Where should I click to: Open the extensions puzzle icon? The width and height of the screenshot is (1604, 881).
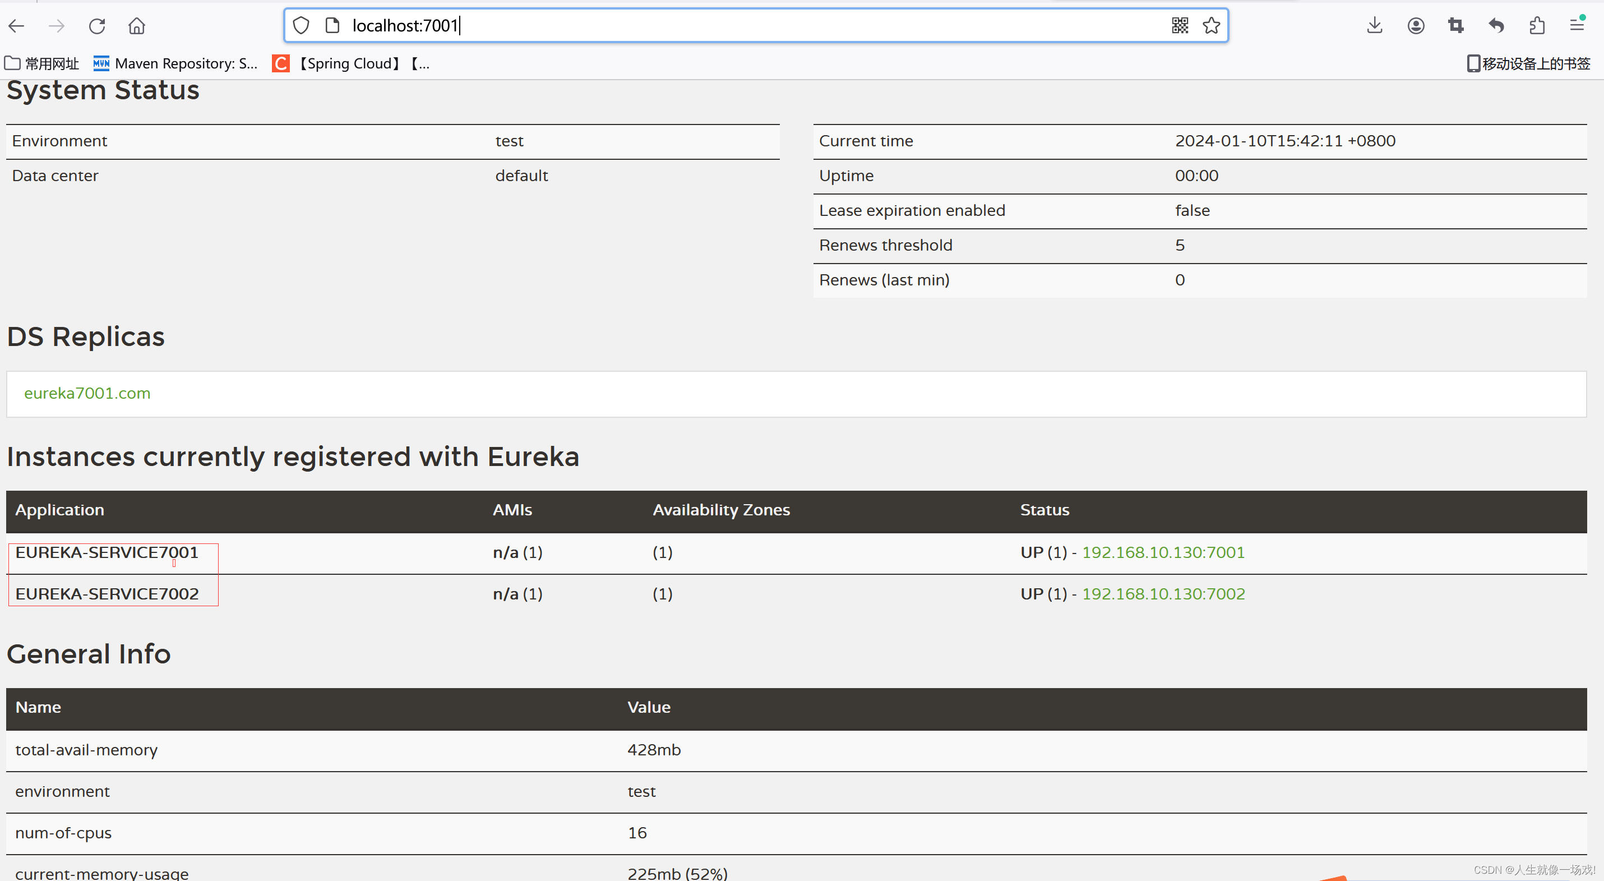[1537, 26]
